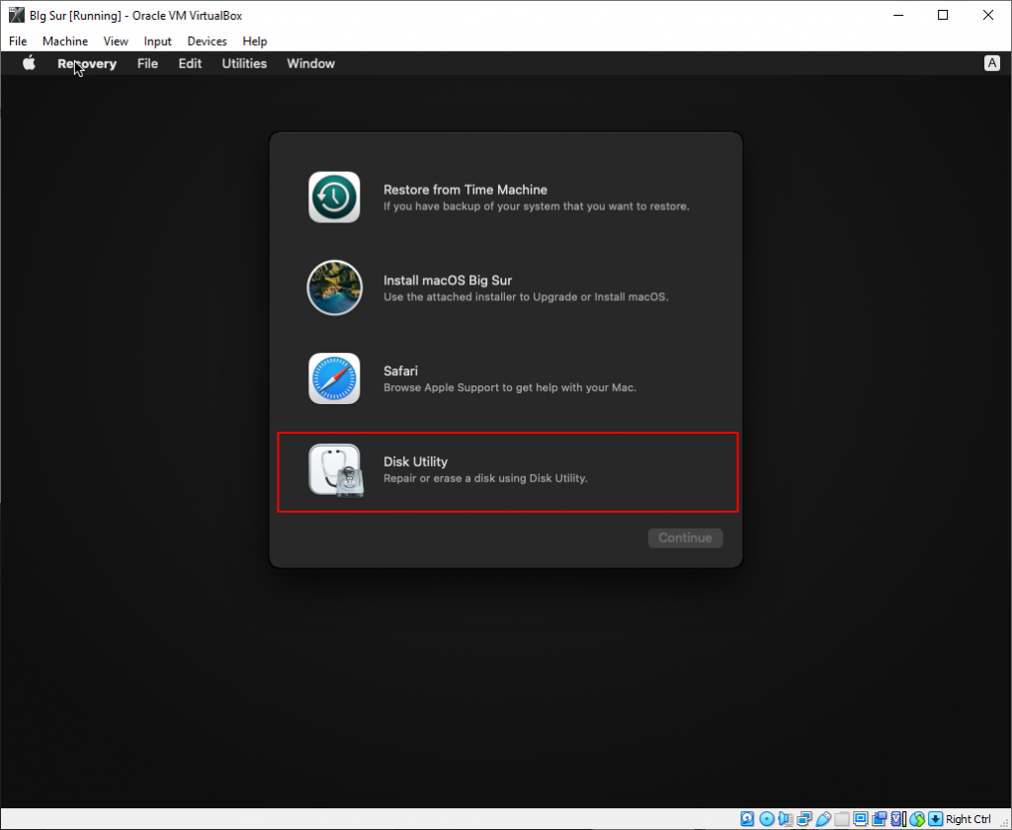
Task: Select the Safari compass icon
Action: 334,378
